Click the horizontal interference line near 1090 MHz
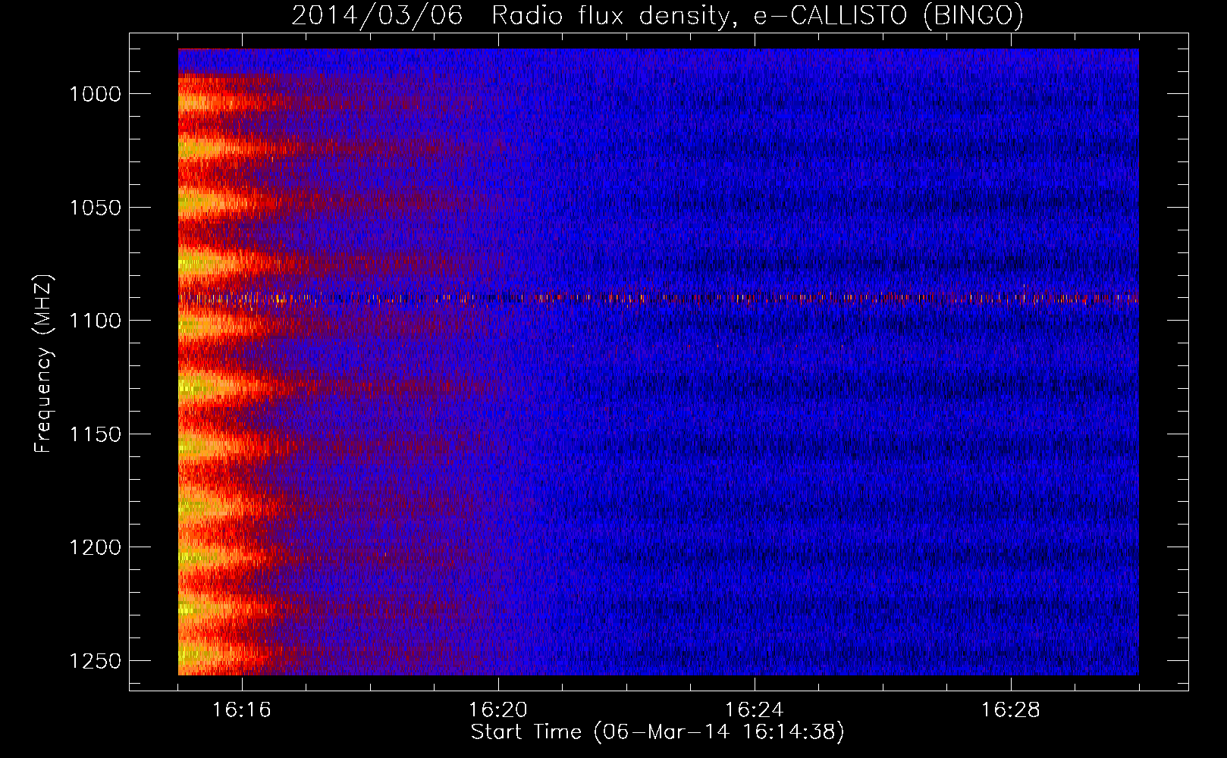Viewport: 1227px width, 758px height. tap(658, 298)
